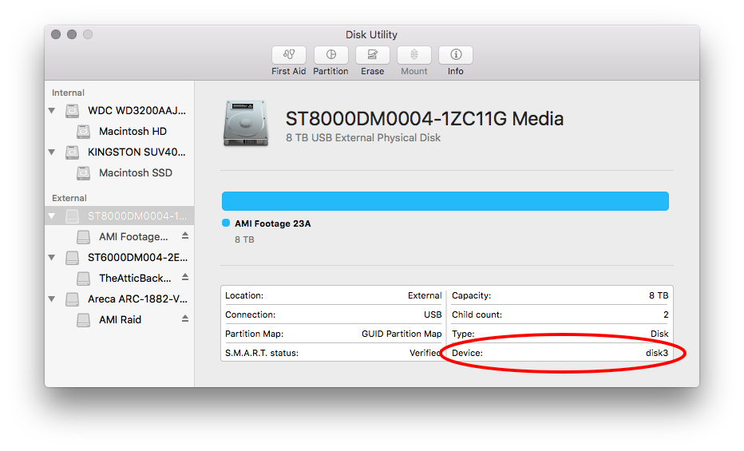Eject TheAtticBack volume

(185, 278)
